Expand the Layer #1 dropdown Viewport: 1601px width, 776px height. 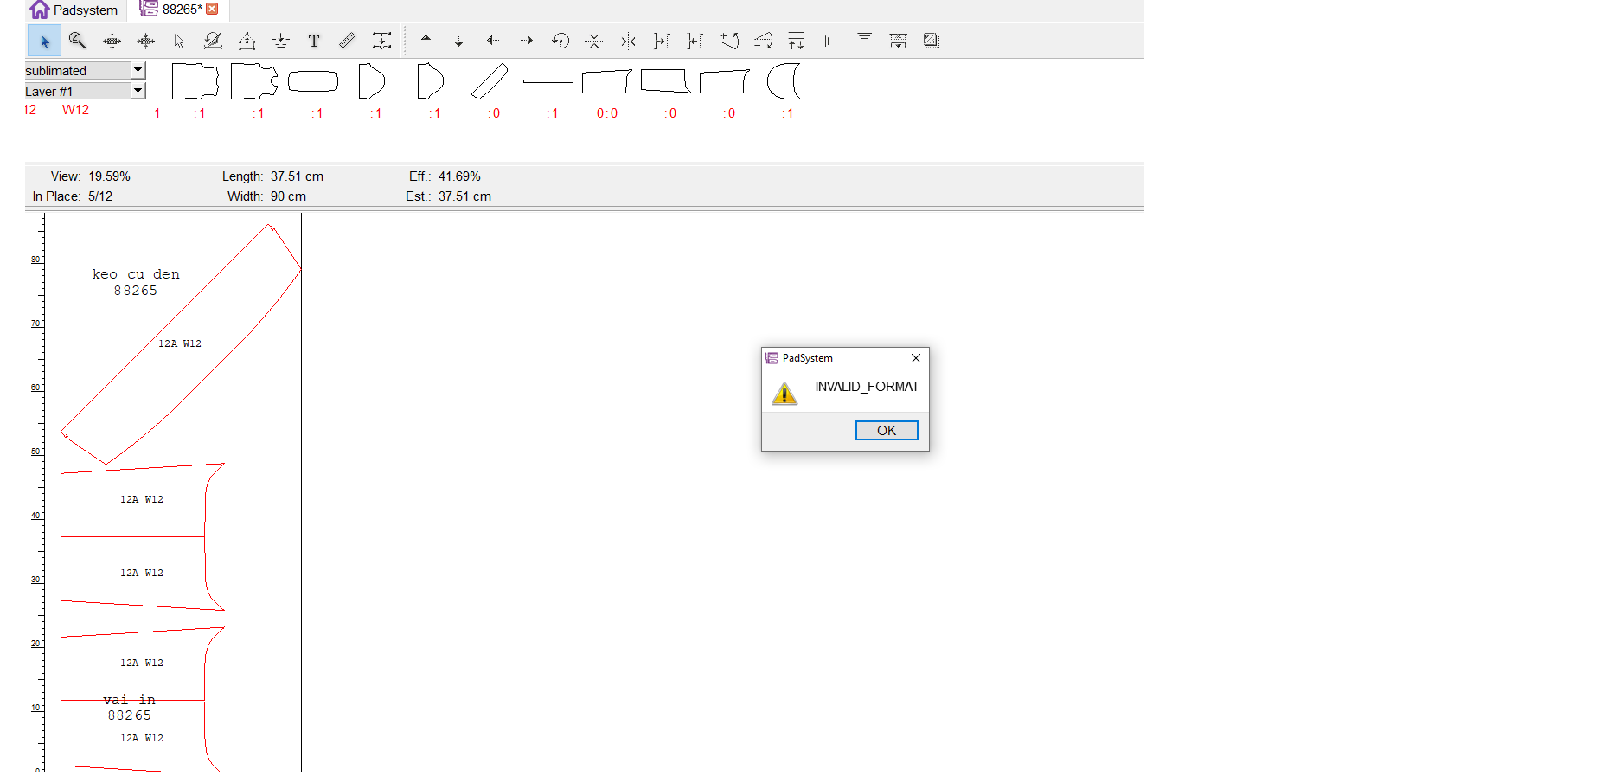point(138,91)
